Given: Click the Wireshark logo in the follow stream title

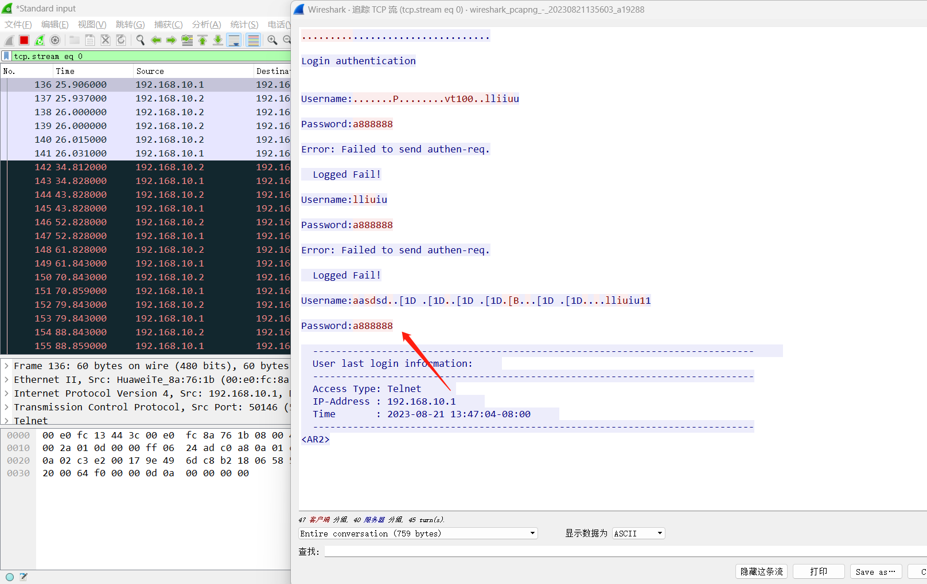Looking at the screenshot, I should [299, 10].
